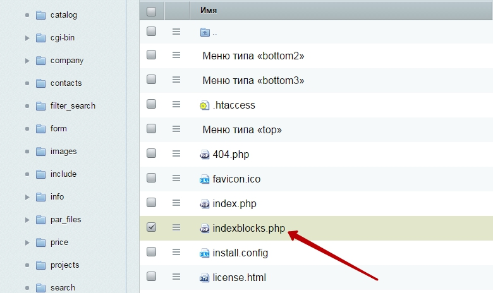Image resolution: width=493 pixels, height=293 pixels.
Task: Click the .htaccess file icon
Action: pyautogui.click(x=204, y=105)
